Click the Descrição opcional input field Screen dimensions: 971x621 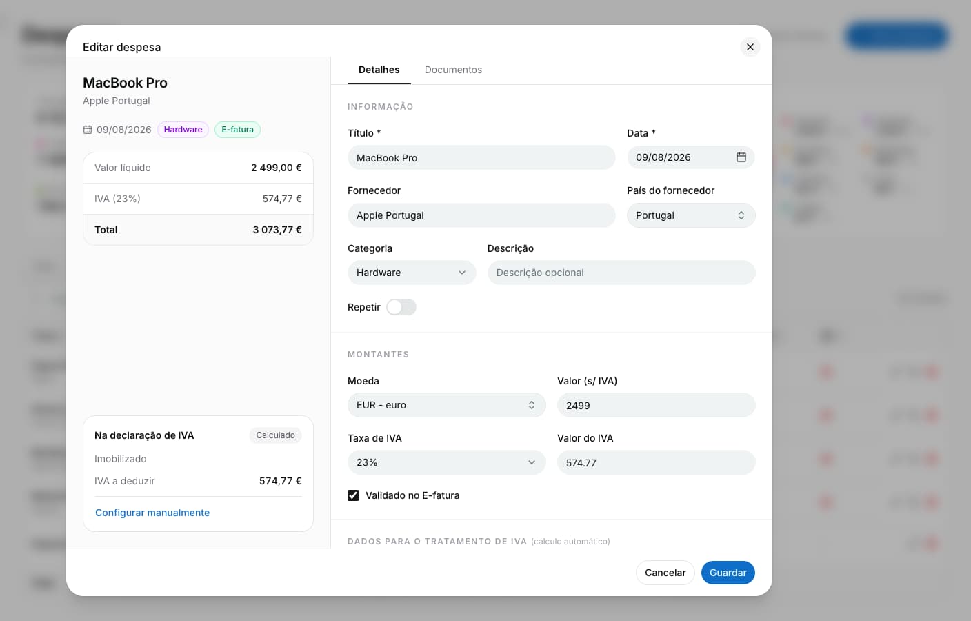pos(621,273)
